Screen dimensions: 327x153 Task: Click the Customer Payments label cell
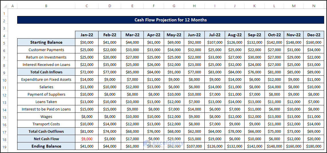point(46,50)
